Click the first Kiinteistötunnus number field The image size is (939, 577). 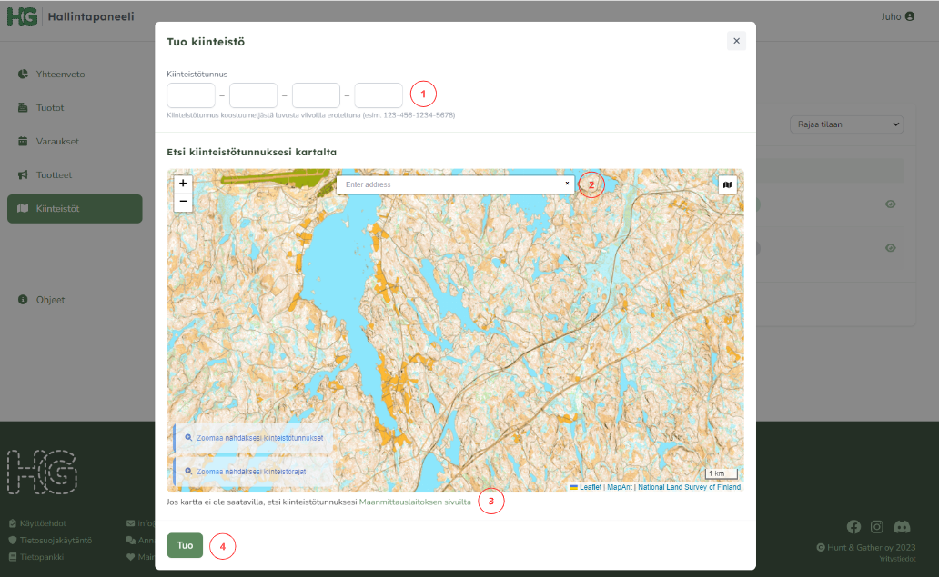pyautogui.click(x=191, y=95)
